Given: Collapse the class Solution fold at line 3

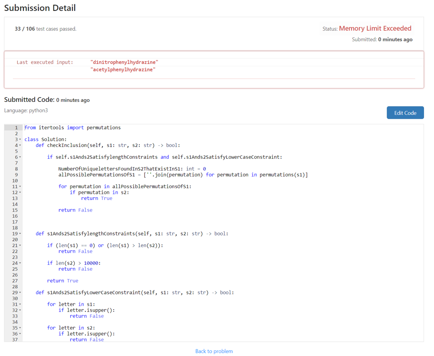Looking at the screenshot, I should [x=20, y=140].
